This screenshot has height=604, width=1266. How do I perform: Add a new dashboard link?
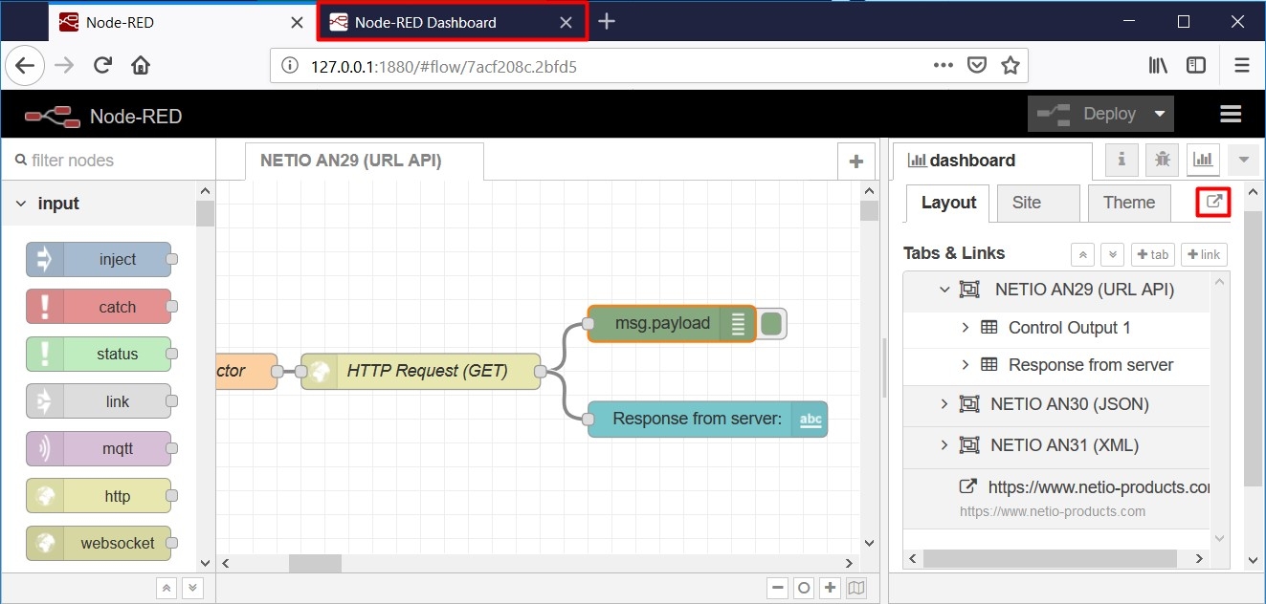pos(1204,254)
